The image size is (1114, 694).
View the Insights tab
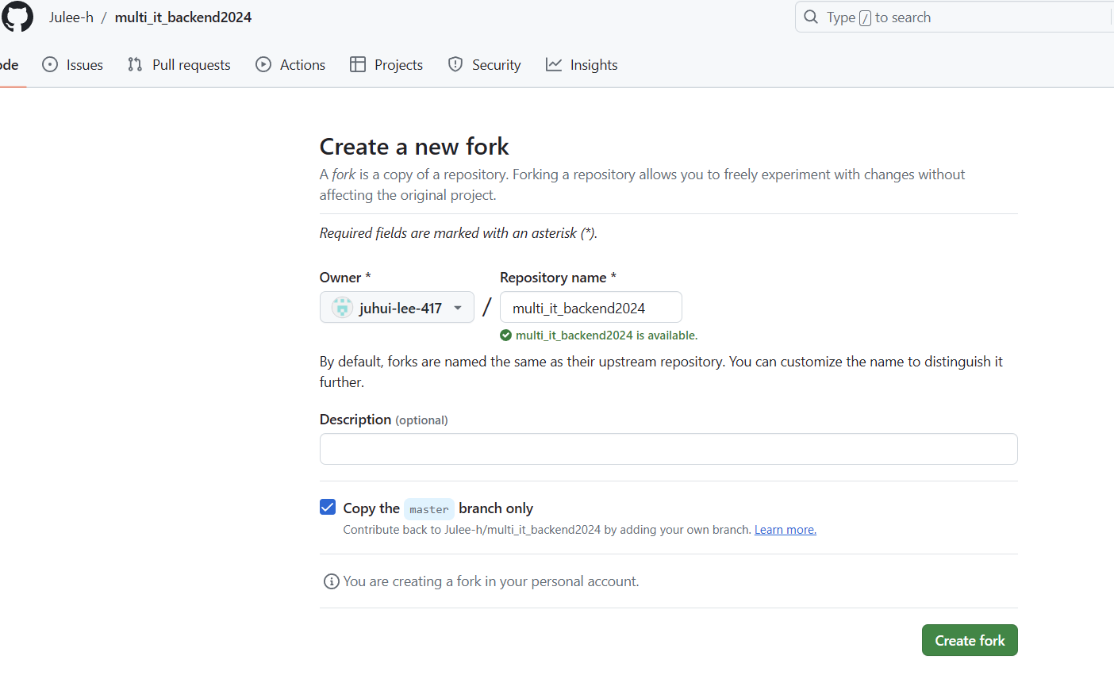point(582,65)
